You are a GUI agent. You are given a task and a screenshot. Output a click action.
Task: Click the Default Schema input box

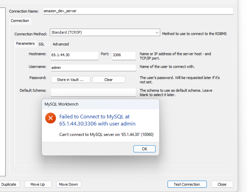[93, 92]
